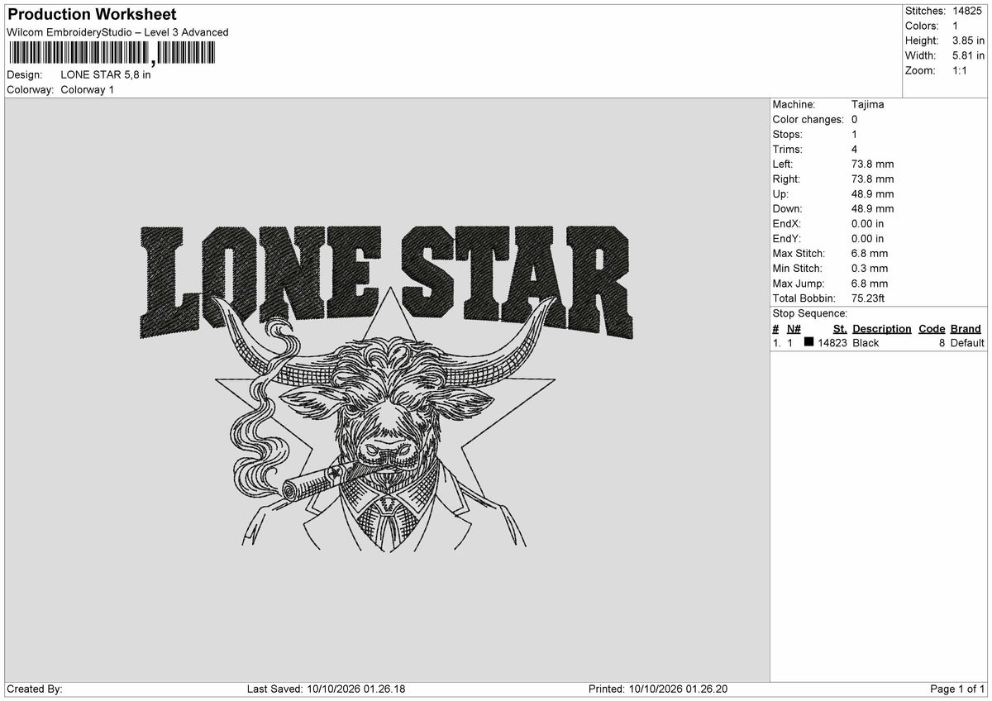Click 'Page 1 of 1' in the footer
Screen dimensions: 992x701
tap(957, 689)
